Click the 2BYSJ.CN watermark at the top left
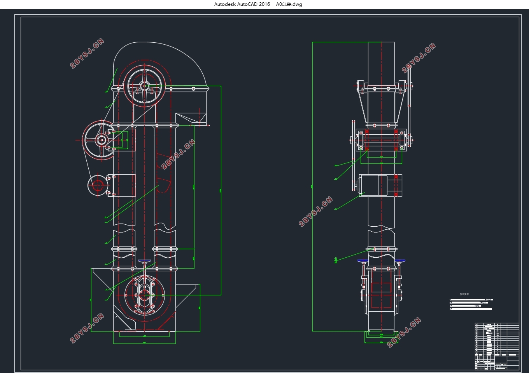This screenshot has height=373, width=529. pos(87,53)
